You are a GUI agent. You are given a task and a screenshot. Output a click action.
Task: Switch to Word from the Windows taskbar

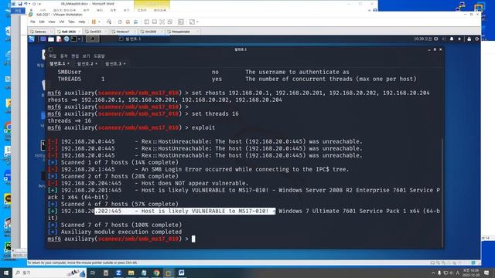point(181,273)
